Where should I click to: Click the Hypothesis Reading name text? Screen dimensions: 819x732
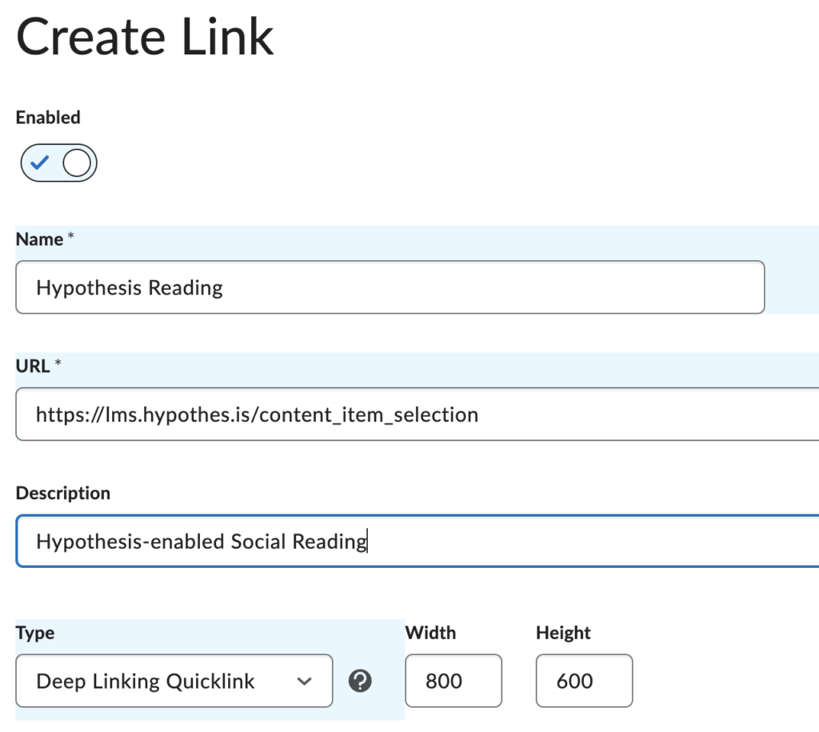(128, 287)
